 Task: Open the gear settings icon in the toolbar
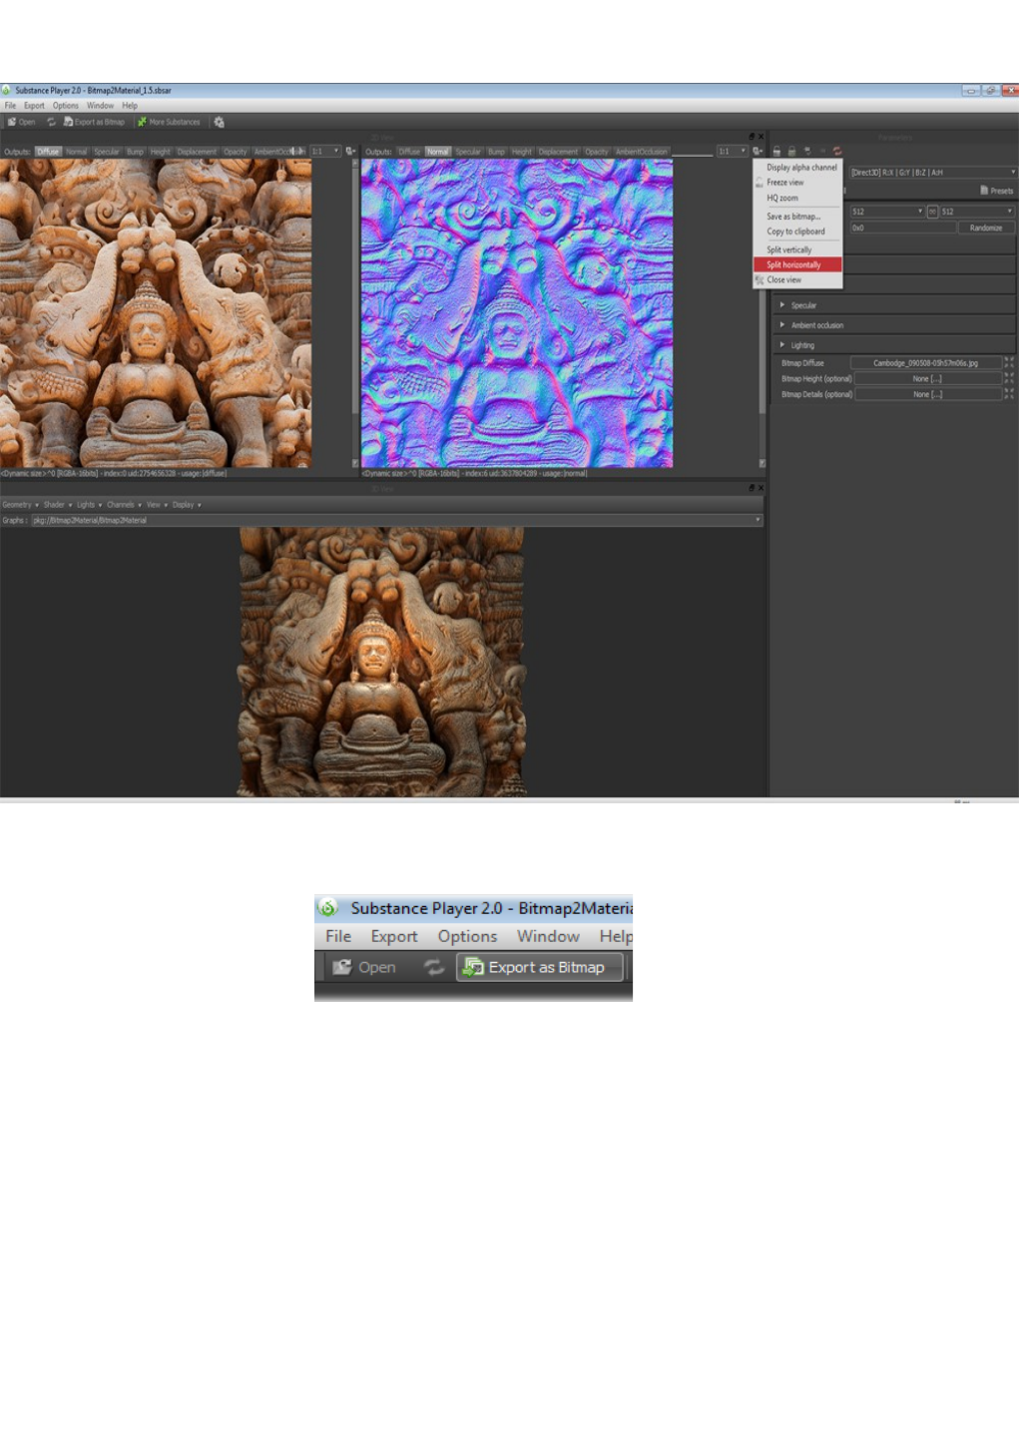pos(220,122)
